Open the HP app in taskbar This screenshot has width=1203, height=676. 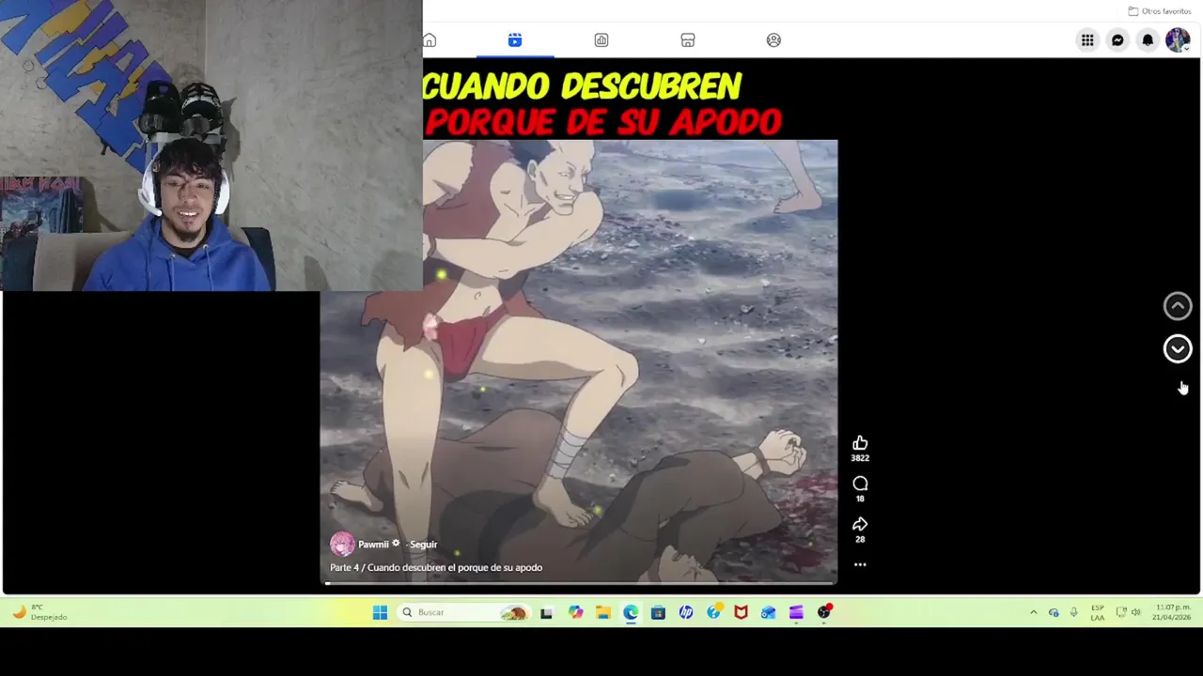(686, 612)
